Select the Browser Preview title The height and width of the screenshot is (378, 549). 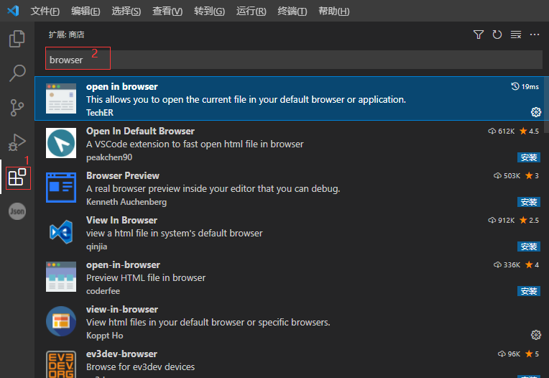[x=123, y=175]
